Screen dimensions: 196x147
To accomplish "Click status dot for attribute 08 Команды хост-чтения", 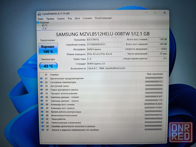I will (x=42, y=104).
